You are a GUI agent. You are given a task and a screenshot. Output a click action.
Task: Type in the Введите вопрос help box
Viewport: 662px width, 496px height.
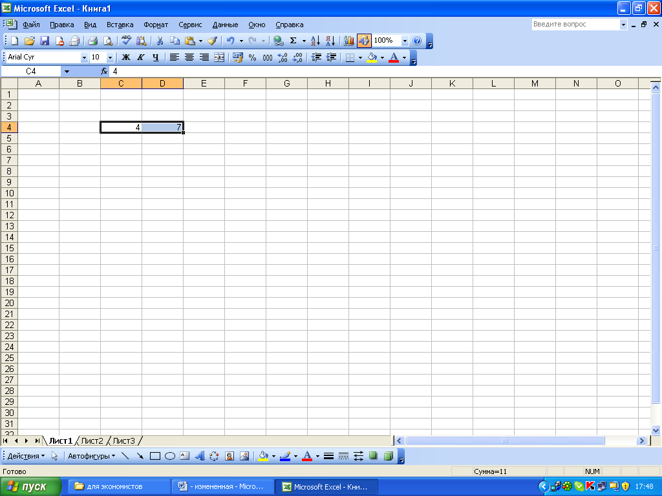[x=575, y=25]
